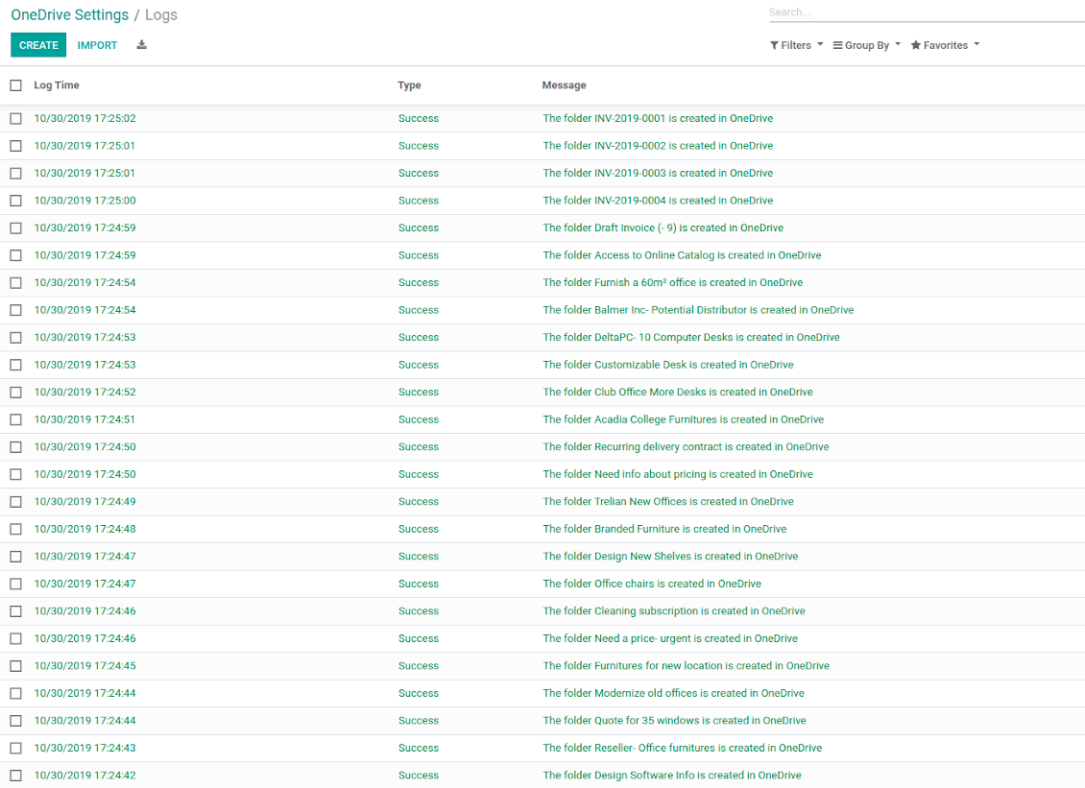Open log message for INV-2019-0001 folder
1085x788 pixels.
(x=658, y=118)
